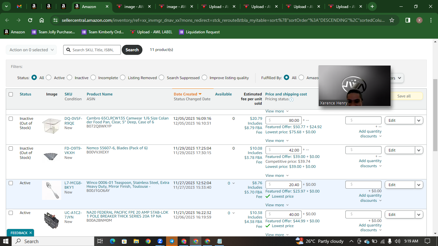Expand 'View more' under the Nemco pricing
Screen dimensions: 438x246
277,176
